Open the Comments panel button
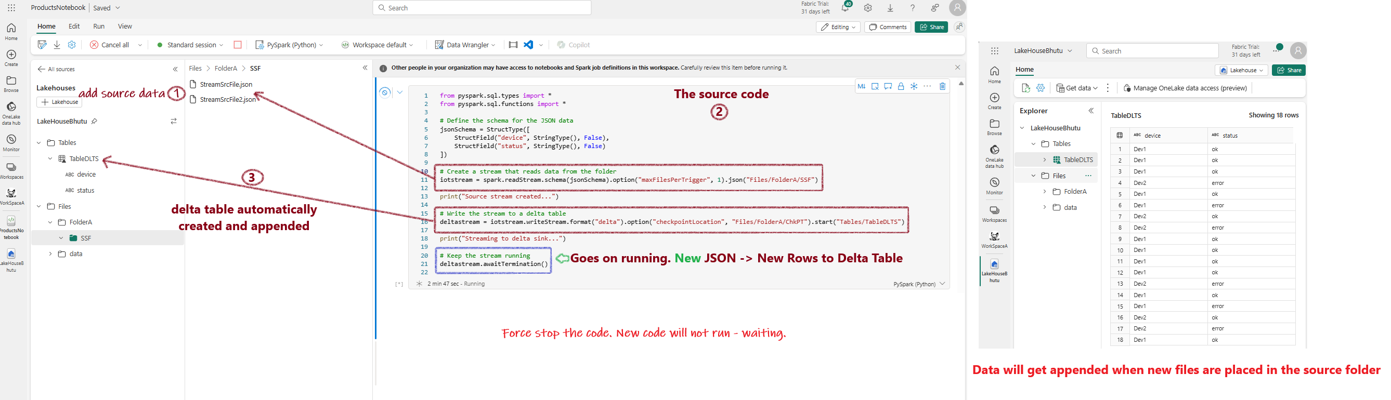The width and height of the screenshot is (1391, 400). click(x=888, y=27)
